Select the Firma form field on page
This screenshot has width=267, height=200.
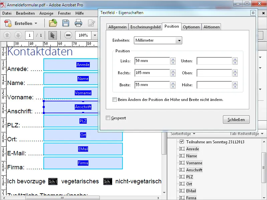coord(83,163)
